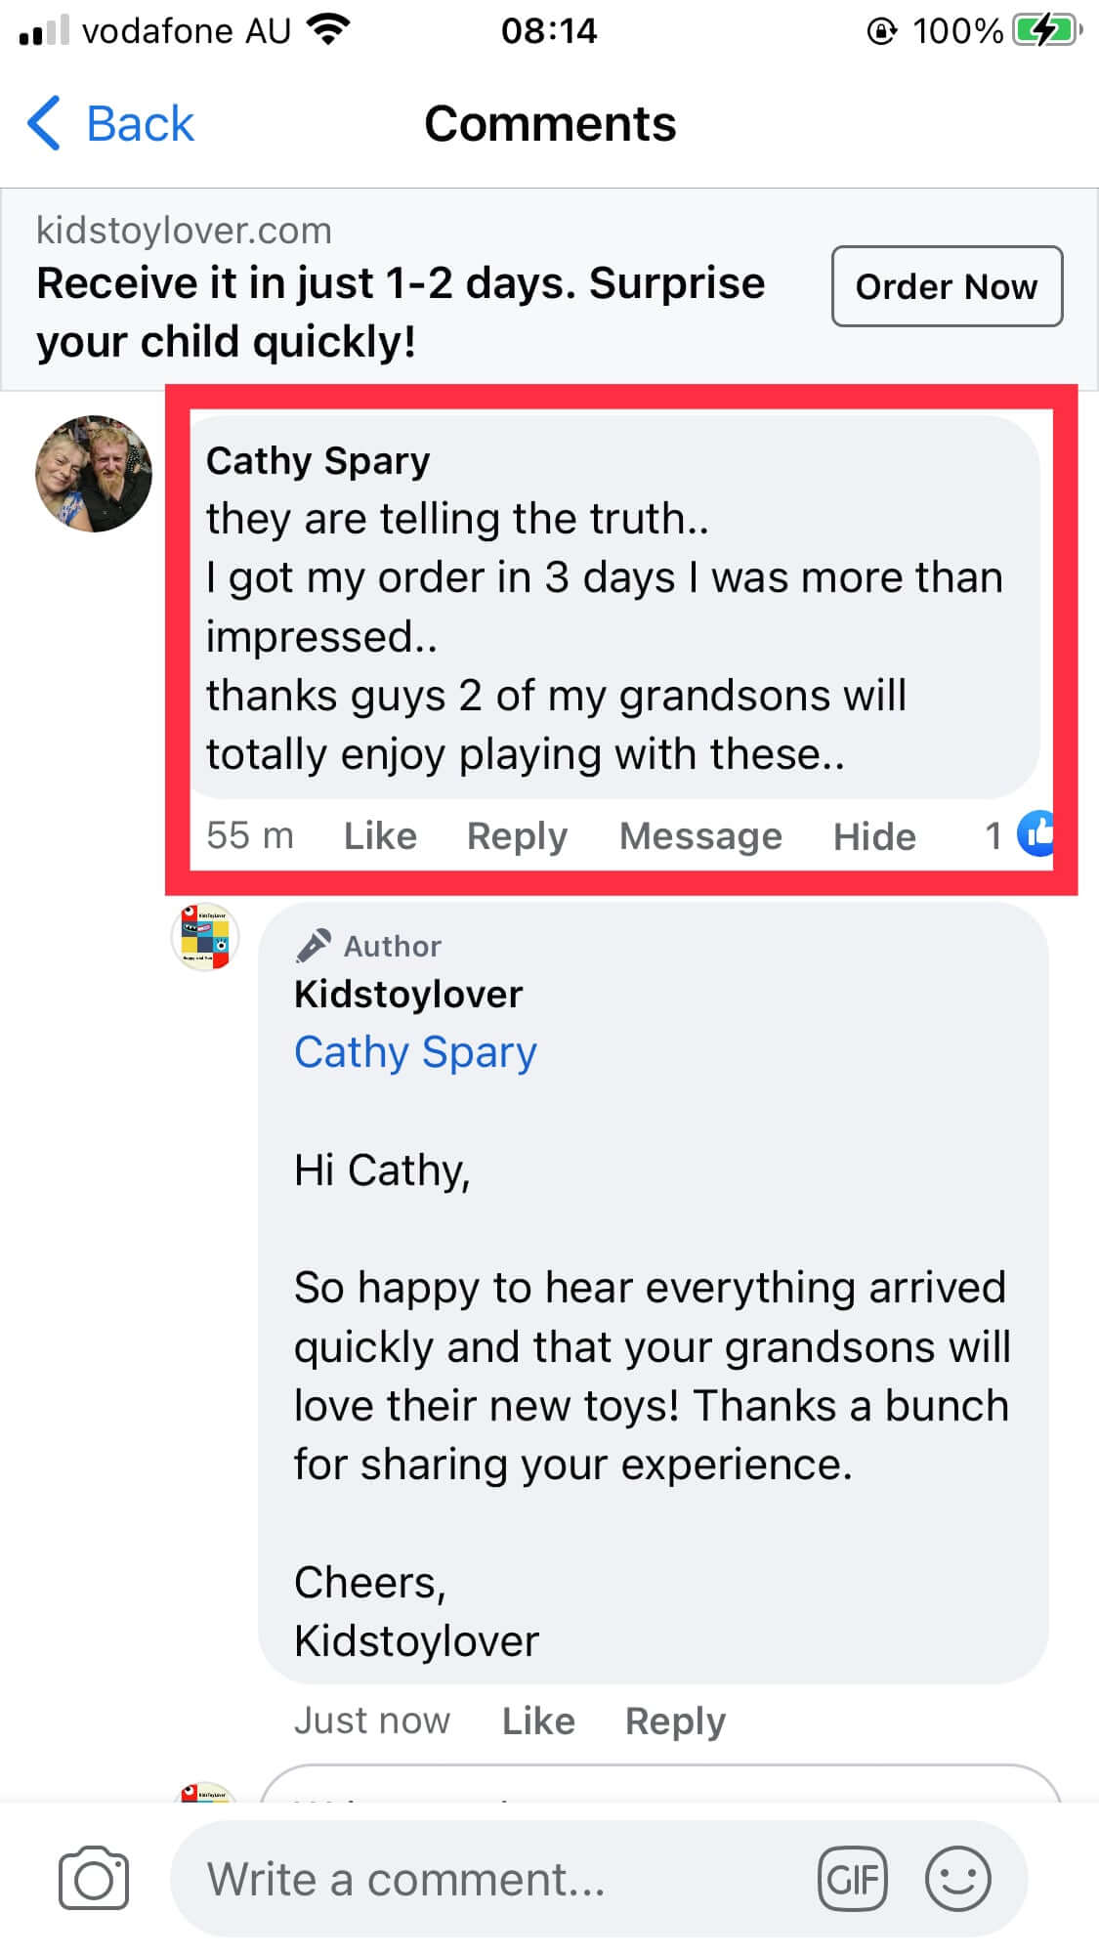Open the GIF picker icon
The image size is (1099, 1955).
853,1878
